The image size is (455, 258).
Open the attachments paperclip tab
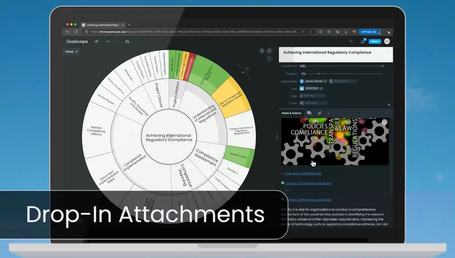tap(319, 113)
